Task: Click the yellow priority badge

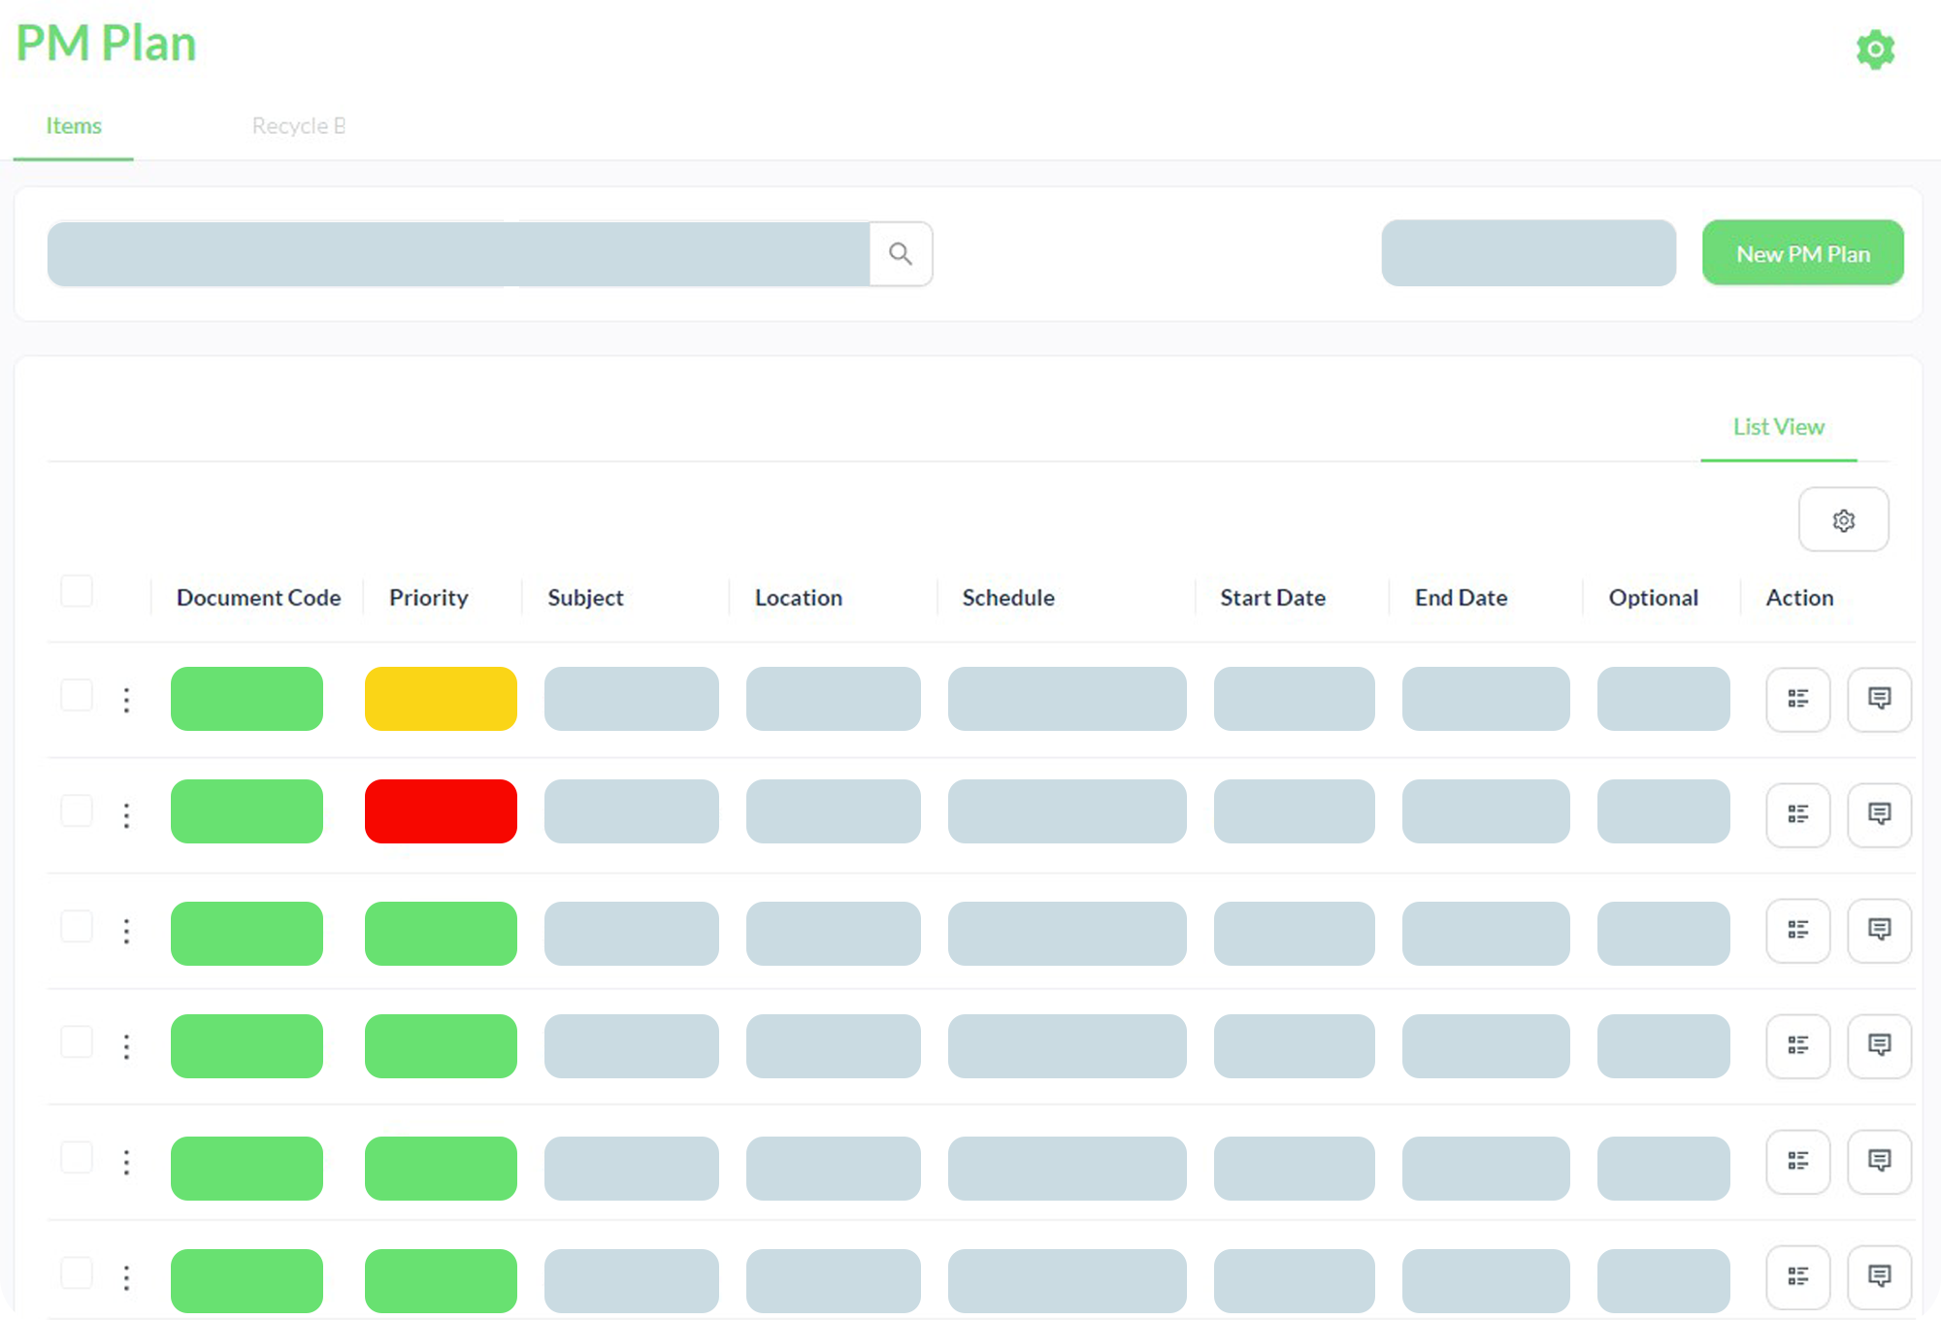Action: pos(441,699)
